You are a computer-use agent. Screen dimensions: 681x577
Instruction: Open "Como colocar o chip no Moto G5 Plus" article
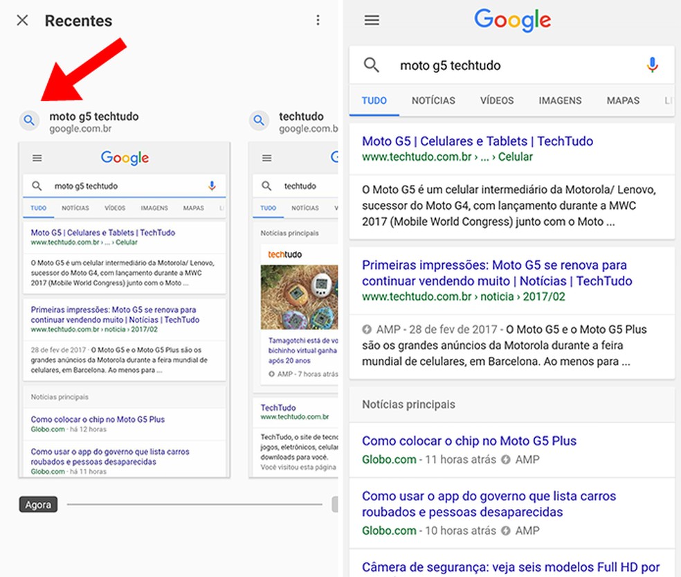tap(469, 441)
